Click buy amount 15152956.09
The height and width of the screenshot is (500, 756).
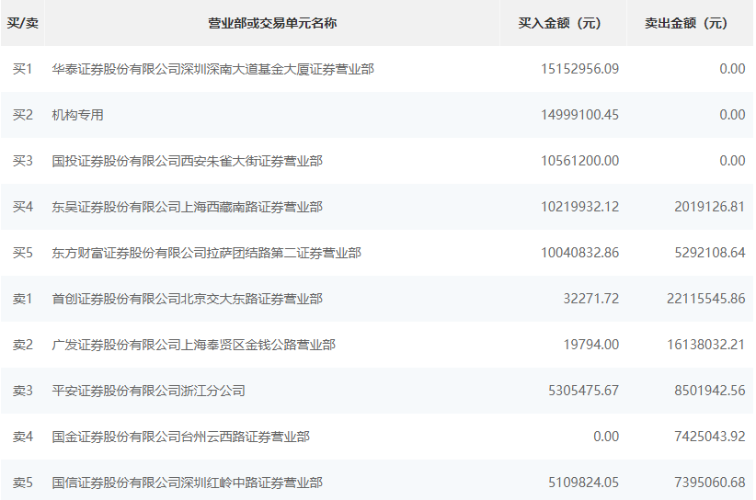coord(579,69)
